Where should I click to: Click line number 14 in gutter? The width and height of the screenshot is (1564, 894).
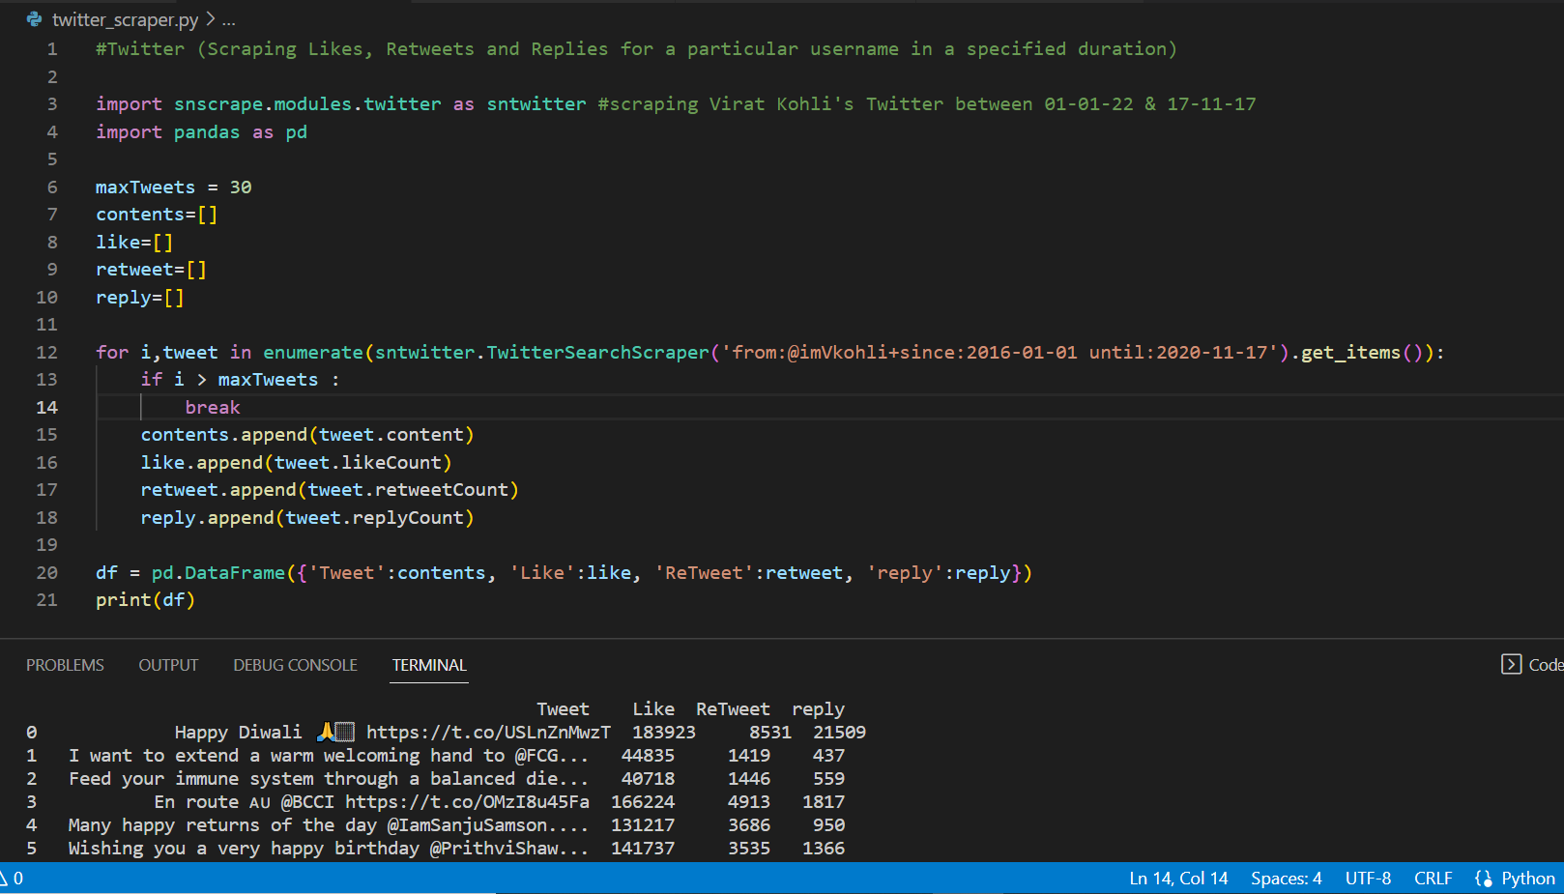pos(46,407)
